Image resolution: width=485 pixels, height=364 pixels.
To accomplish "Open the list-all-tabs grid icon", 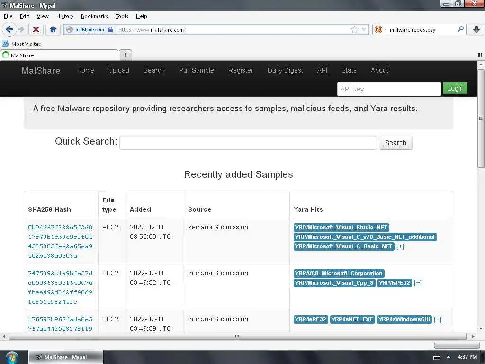I will (x=480, y=55).
